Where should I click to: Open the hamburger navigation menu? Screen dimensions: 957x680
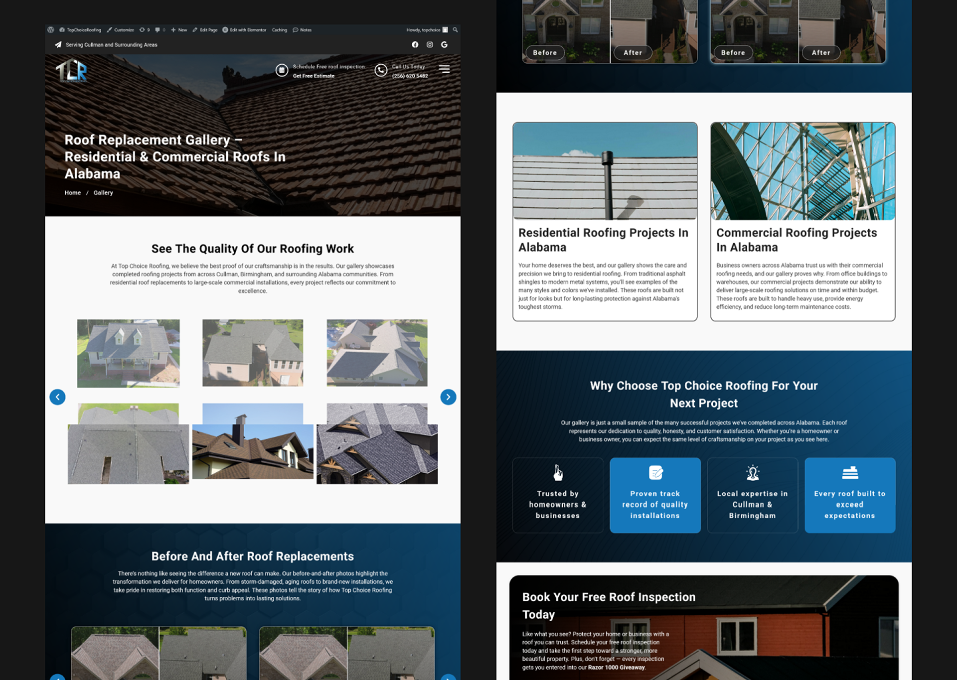pos(444,69)
